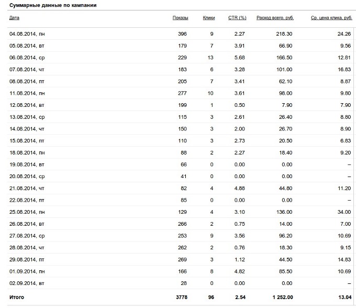
Task: Click the 5.68 CTR value
Action: [x=240, y=58]
